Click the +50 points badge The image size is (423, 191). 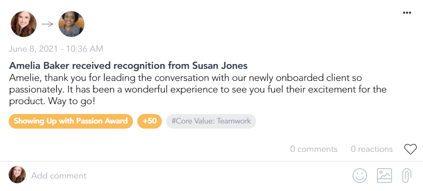pos(149,121)
